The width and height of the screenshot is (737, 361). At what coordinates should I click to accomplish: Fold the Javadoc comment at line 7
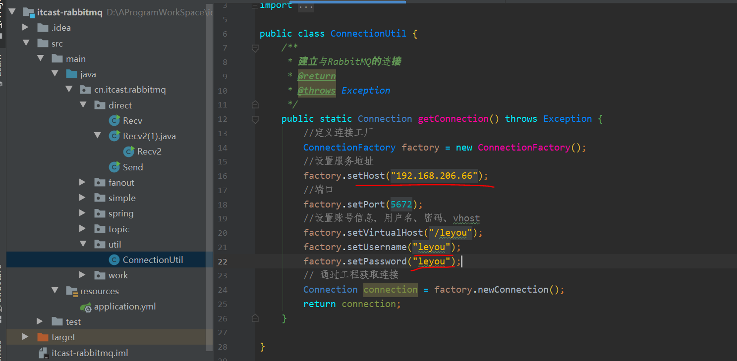pyautogui.click(x=255, y=48)
